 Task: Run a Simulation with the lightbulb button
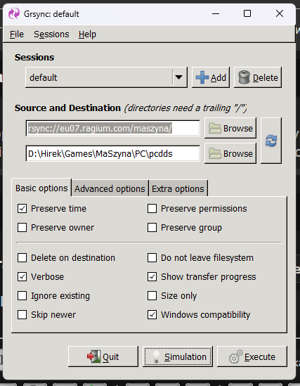[x=178, y=356]
